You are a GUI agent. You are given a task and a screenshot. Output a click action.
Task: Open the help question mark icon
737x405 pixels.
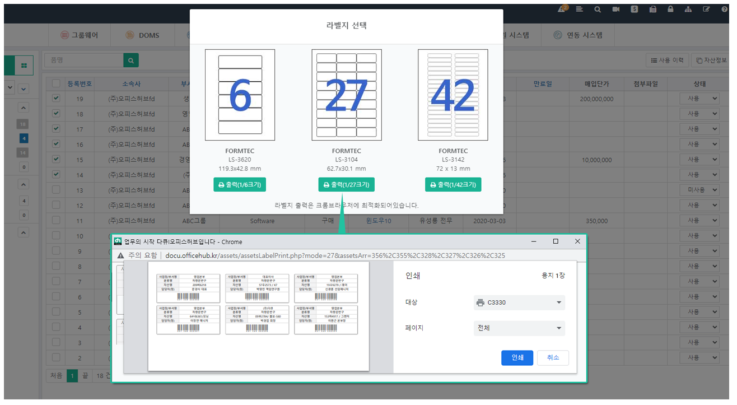[x=724, y=9]
